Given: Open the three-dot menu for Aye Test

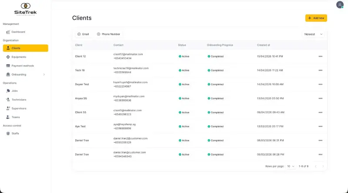Looking at the screenshot, I should pyautogui.click(x=320, y=126).
